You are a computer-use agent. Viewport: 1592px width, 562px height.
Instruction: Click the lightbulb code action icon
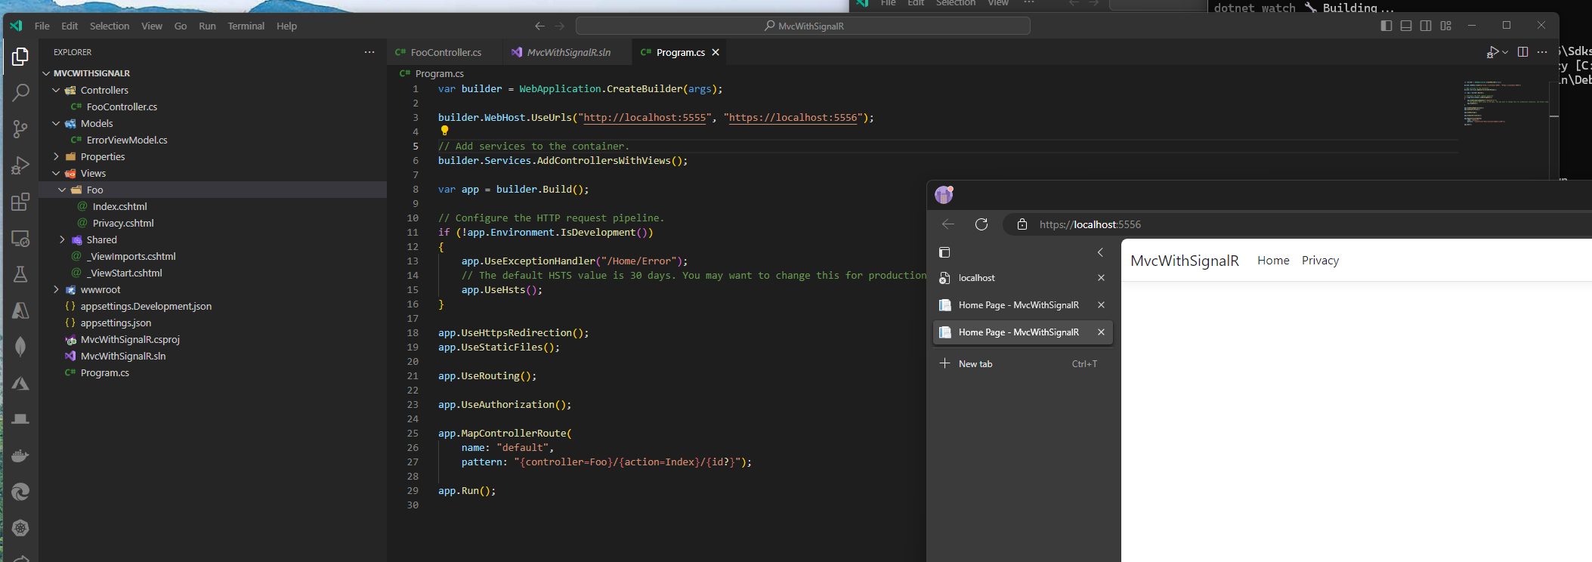[444, 131]
